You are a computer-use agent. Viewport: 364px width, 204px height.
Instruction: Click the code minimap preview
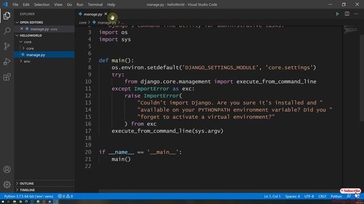tap(350, 29)
